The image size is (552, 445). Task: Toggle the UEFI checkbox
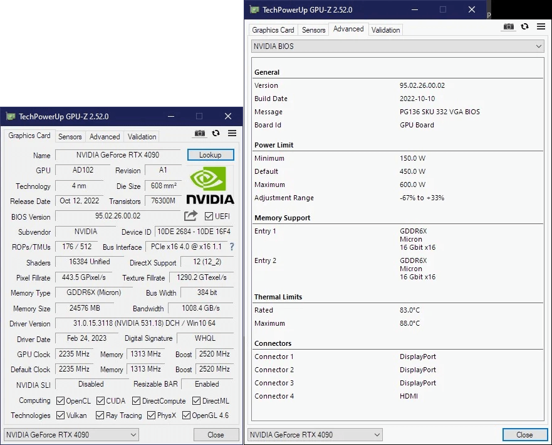click(x=209, y=216)
